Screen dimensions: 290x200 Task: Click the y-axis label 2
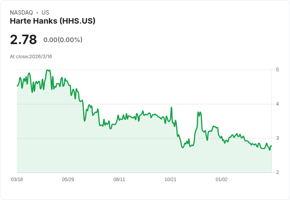coord(278,172)
